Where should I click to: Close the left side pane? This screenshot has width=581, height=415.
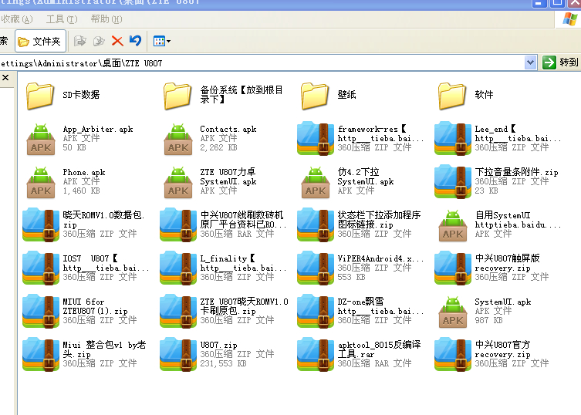pos(5,77)
